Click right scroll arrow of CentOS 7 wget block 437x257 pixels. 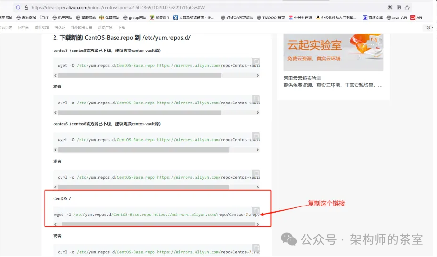click(x=257, y=224)
